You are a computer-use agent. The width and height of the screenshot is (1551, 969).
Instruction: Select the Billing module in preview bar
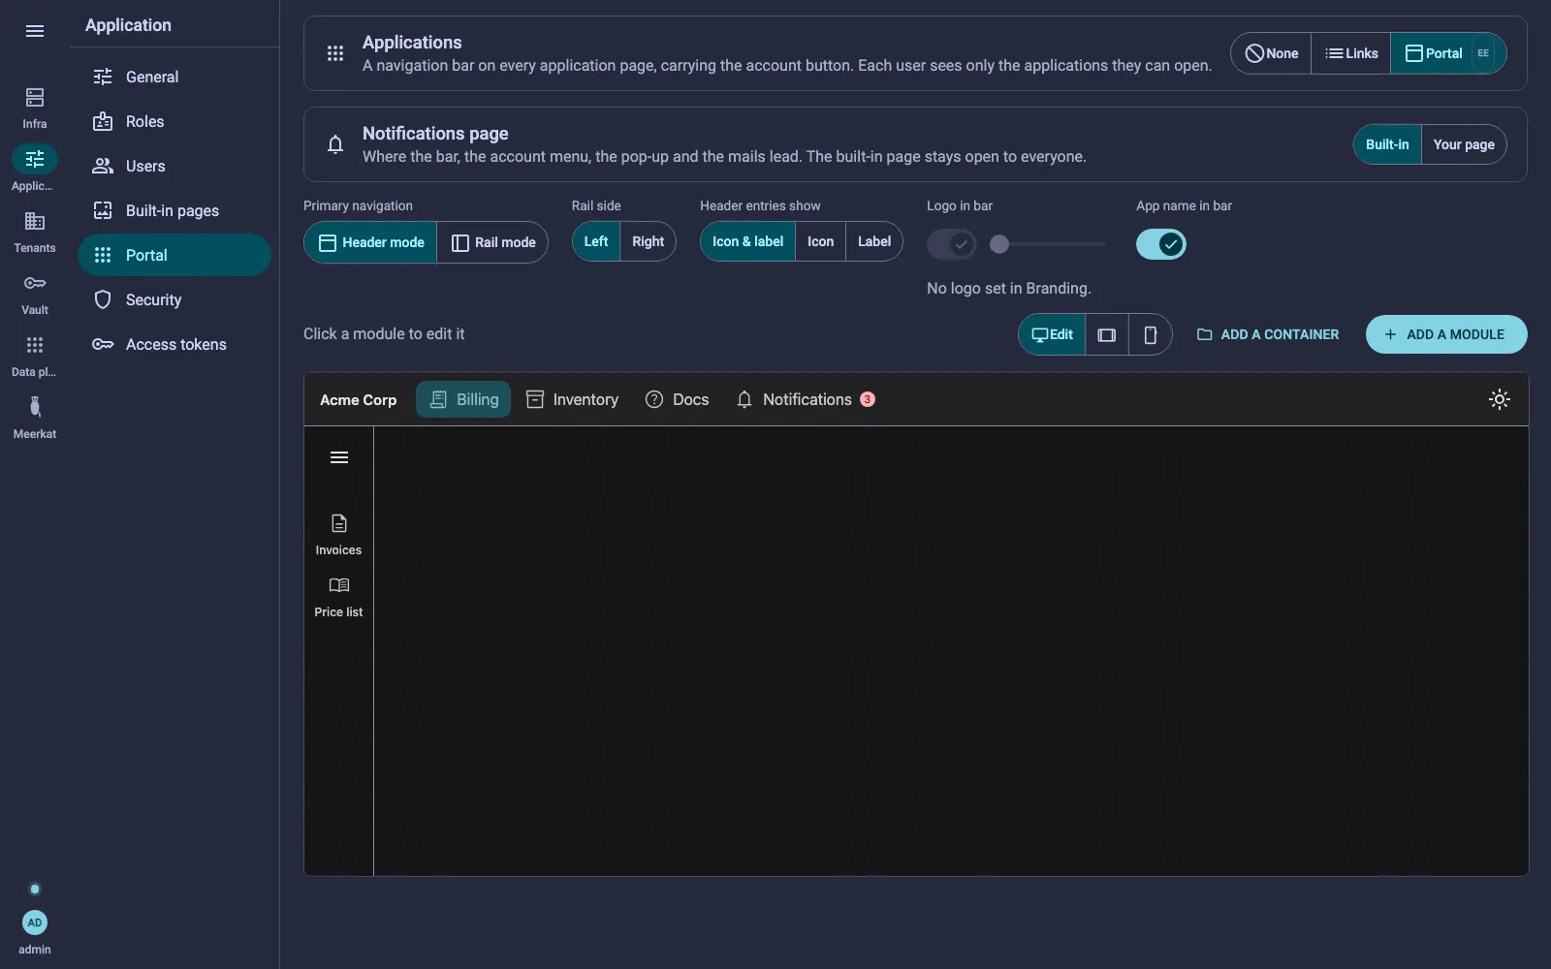point(463,399)
